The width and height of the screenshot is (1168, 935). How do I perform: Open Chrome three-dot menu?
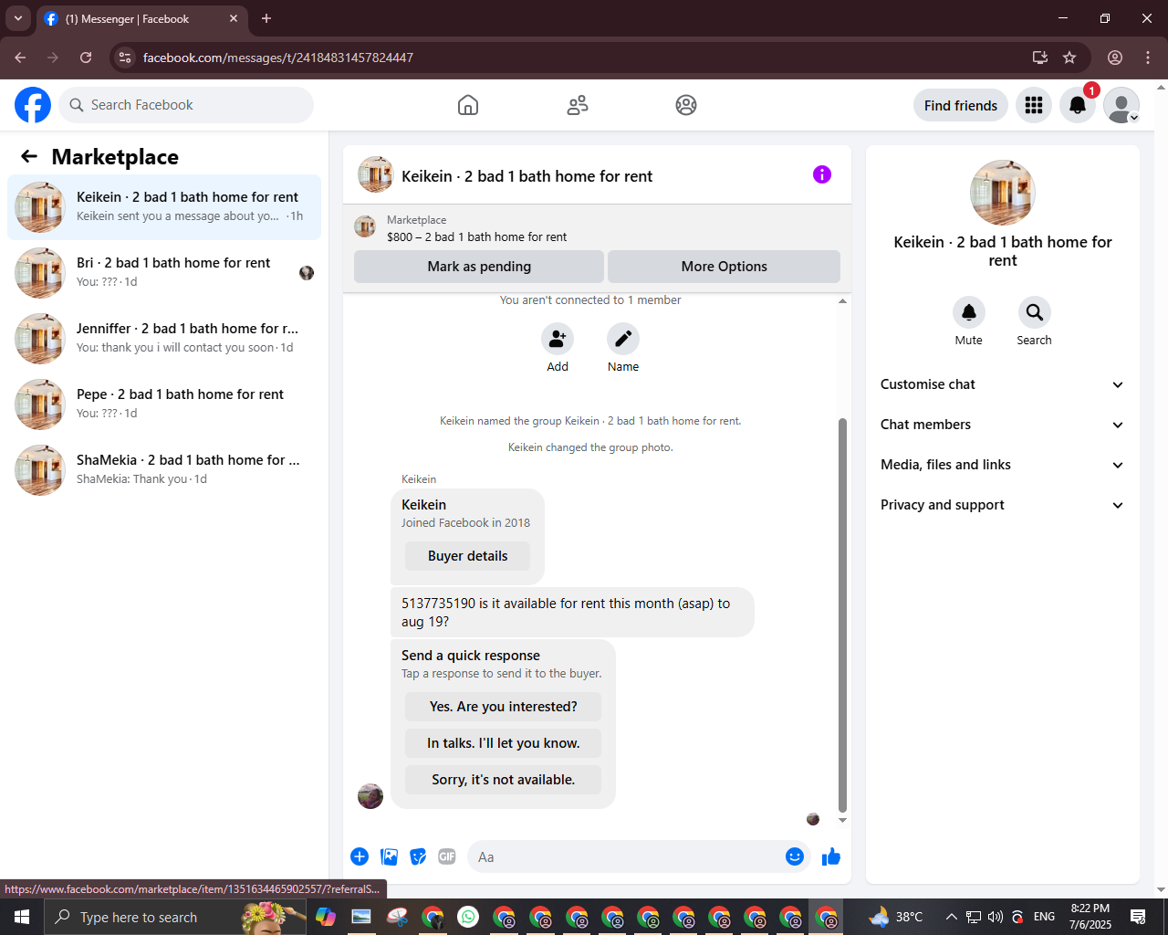pyautogui.click(x=1148, y=58)
